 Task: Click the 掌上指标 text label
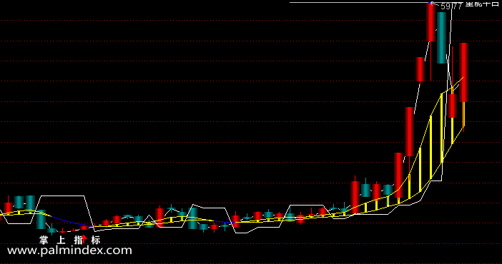pos(70,240)
